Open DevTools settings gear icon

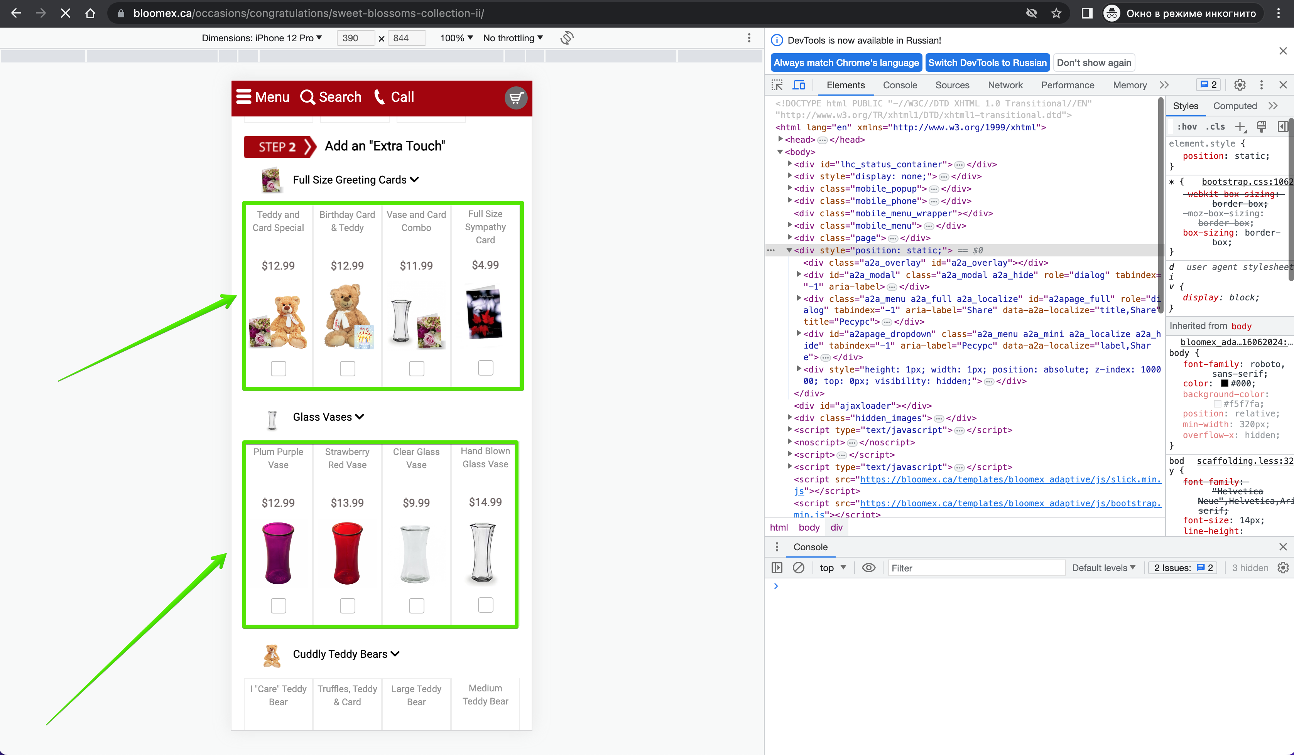[1240, 85]
